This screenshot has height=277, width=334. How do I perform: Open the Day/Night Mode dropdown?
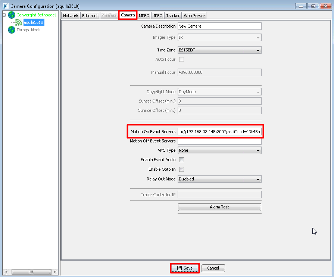(219, 92)
